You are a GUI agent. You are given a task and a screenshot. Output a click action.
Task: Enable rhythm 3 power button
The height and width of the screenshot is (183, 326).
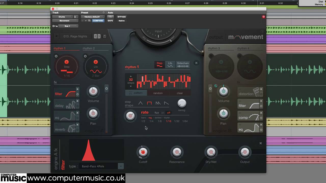211,56
